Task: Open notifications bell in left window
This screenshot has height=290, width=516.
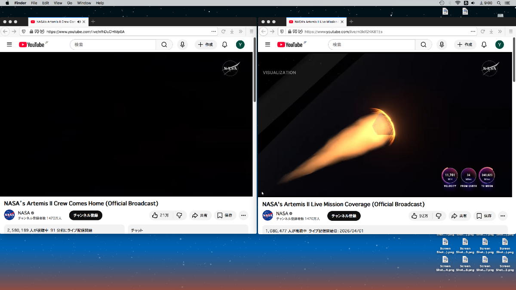Action: click(x=224, y=45)
